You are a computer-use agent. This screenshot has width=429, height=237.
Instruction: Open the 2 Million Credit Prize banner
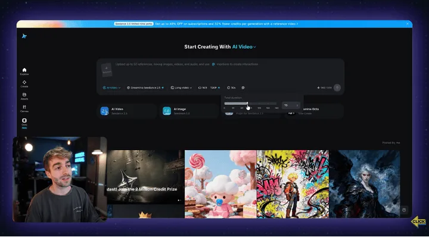145,177
